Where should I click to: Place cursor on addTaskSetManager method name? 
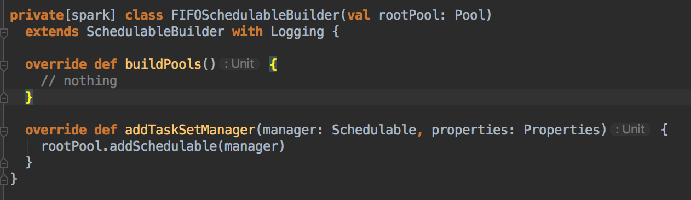[190, 130]
